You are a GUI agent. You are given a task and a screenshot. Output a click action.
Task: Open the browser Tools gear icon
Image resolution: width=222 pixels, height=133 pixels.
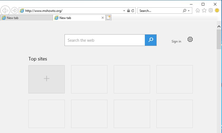pyautogui.click(x=211, y=10)
